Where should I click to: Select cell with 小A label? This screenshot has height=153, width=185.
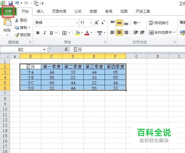pyautogui.click(x=30, y=72)
